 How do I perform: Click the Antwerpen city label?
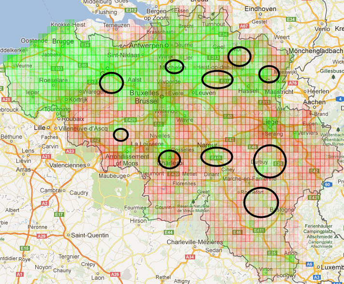145,45
